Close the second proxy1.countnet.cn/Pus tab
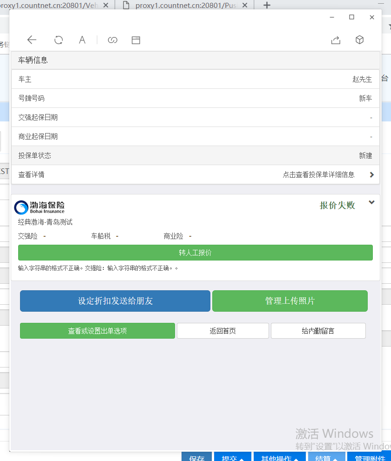The width and height of the screenshot is (391, 461). 245,5
